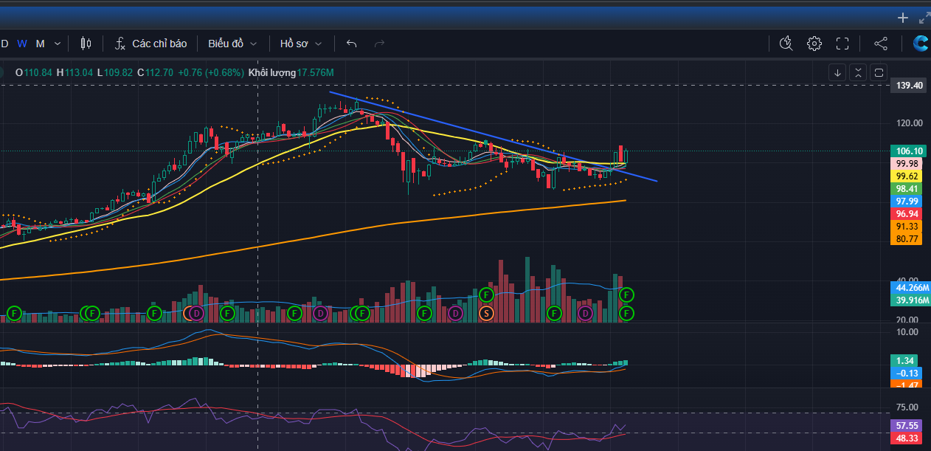Click the share chart icon
931x451 pixels.
881,44
